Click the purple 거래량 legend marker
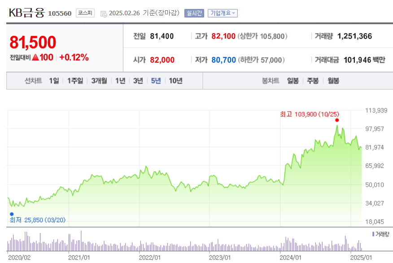Image resolution: width=393 pixels, height=263 pixels. (373, 234)
